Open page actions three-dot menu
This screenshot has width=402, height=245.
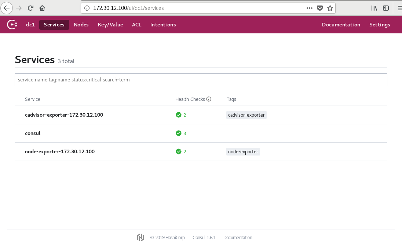point(310,8)
